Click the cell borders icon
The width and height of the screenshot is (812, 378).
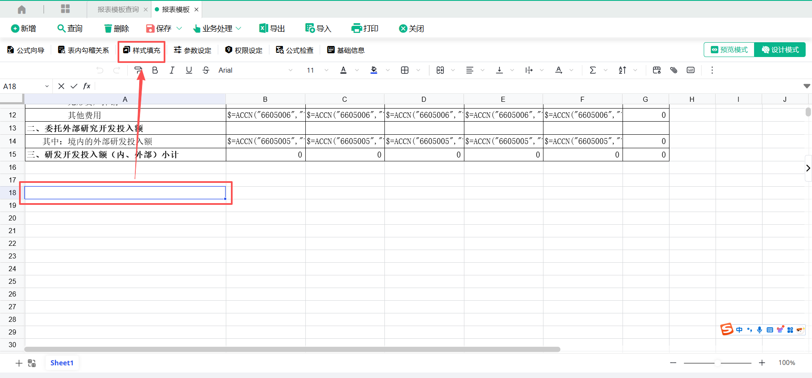pyautogui.click(x=405, y=70)
